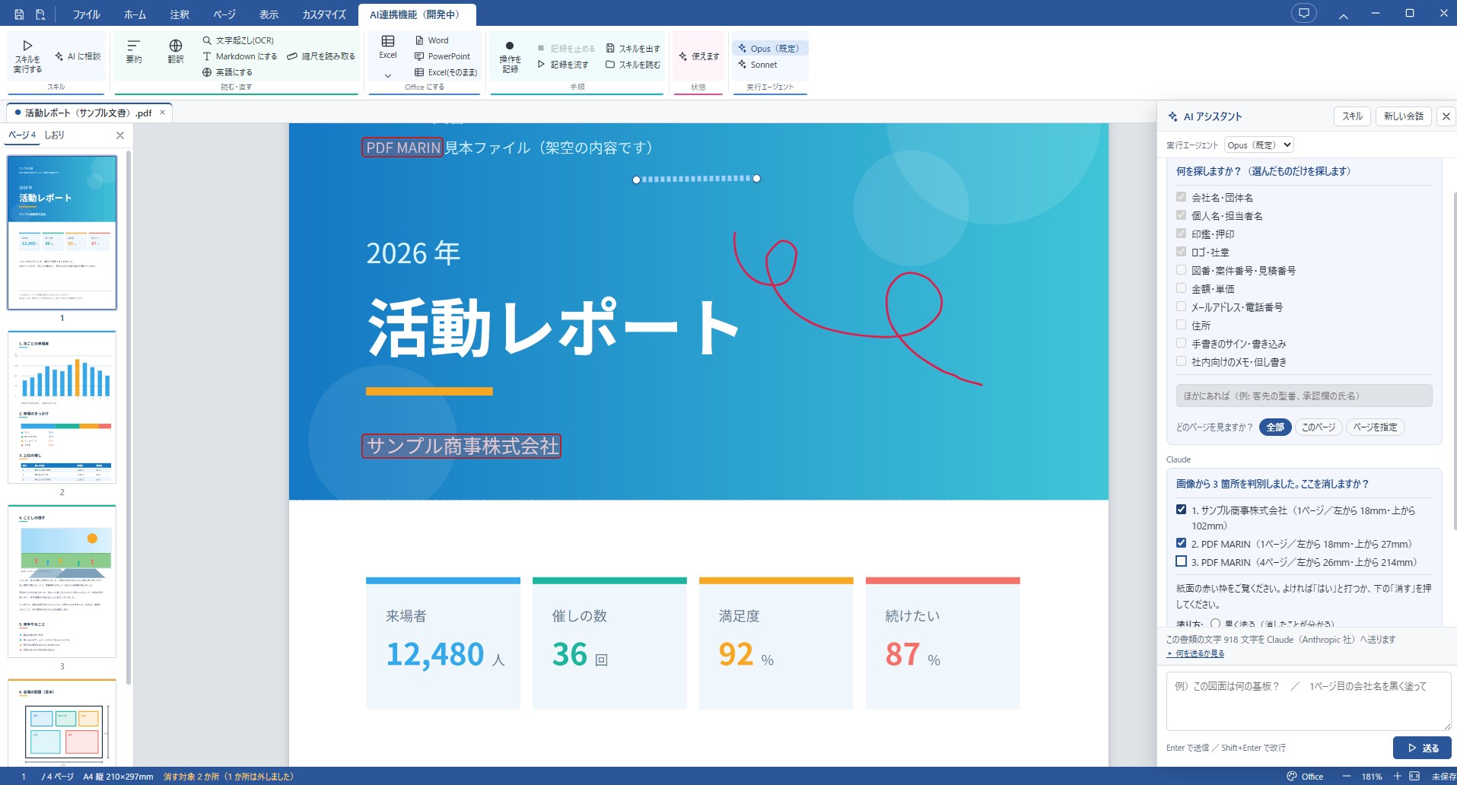The width and height of the screenshot is (1457, 785).
Task: Check 図番・案件番号・見積番号 option
Action: pos(1181,270)
